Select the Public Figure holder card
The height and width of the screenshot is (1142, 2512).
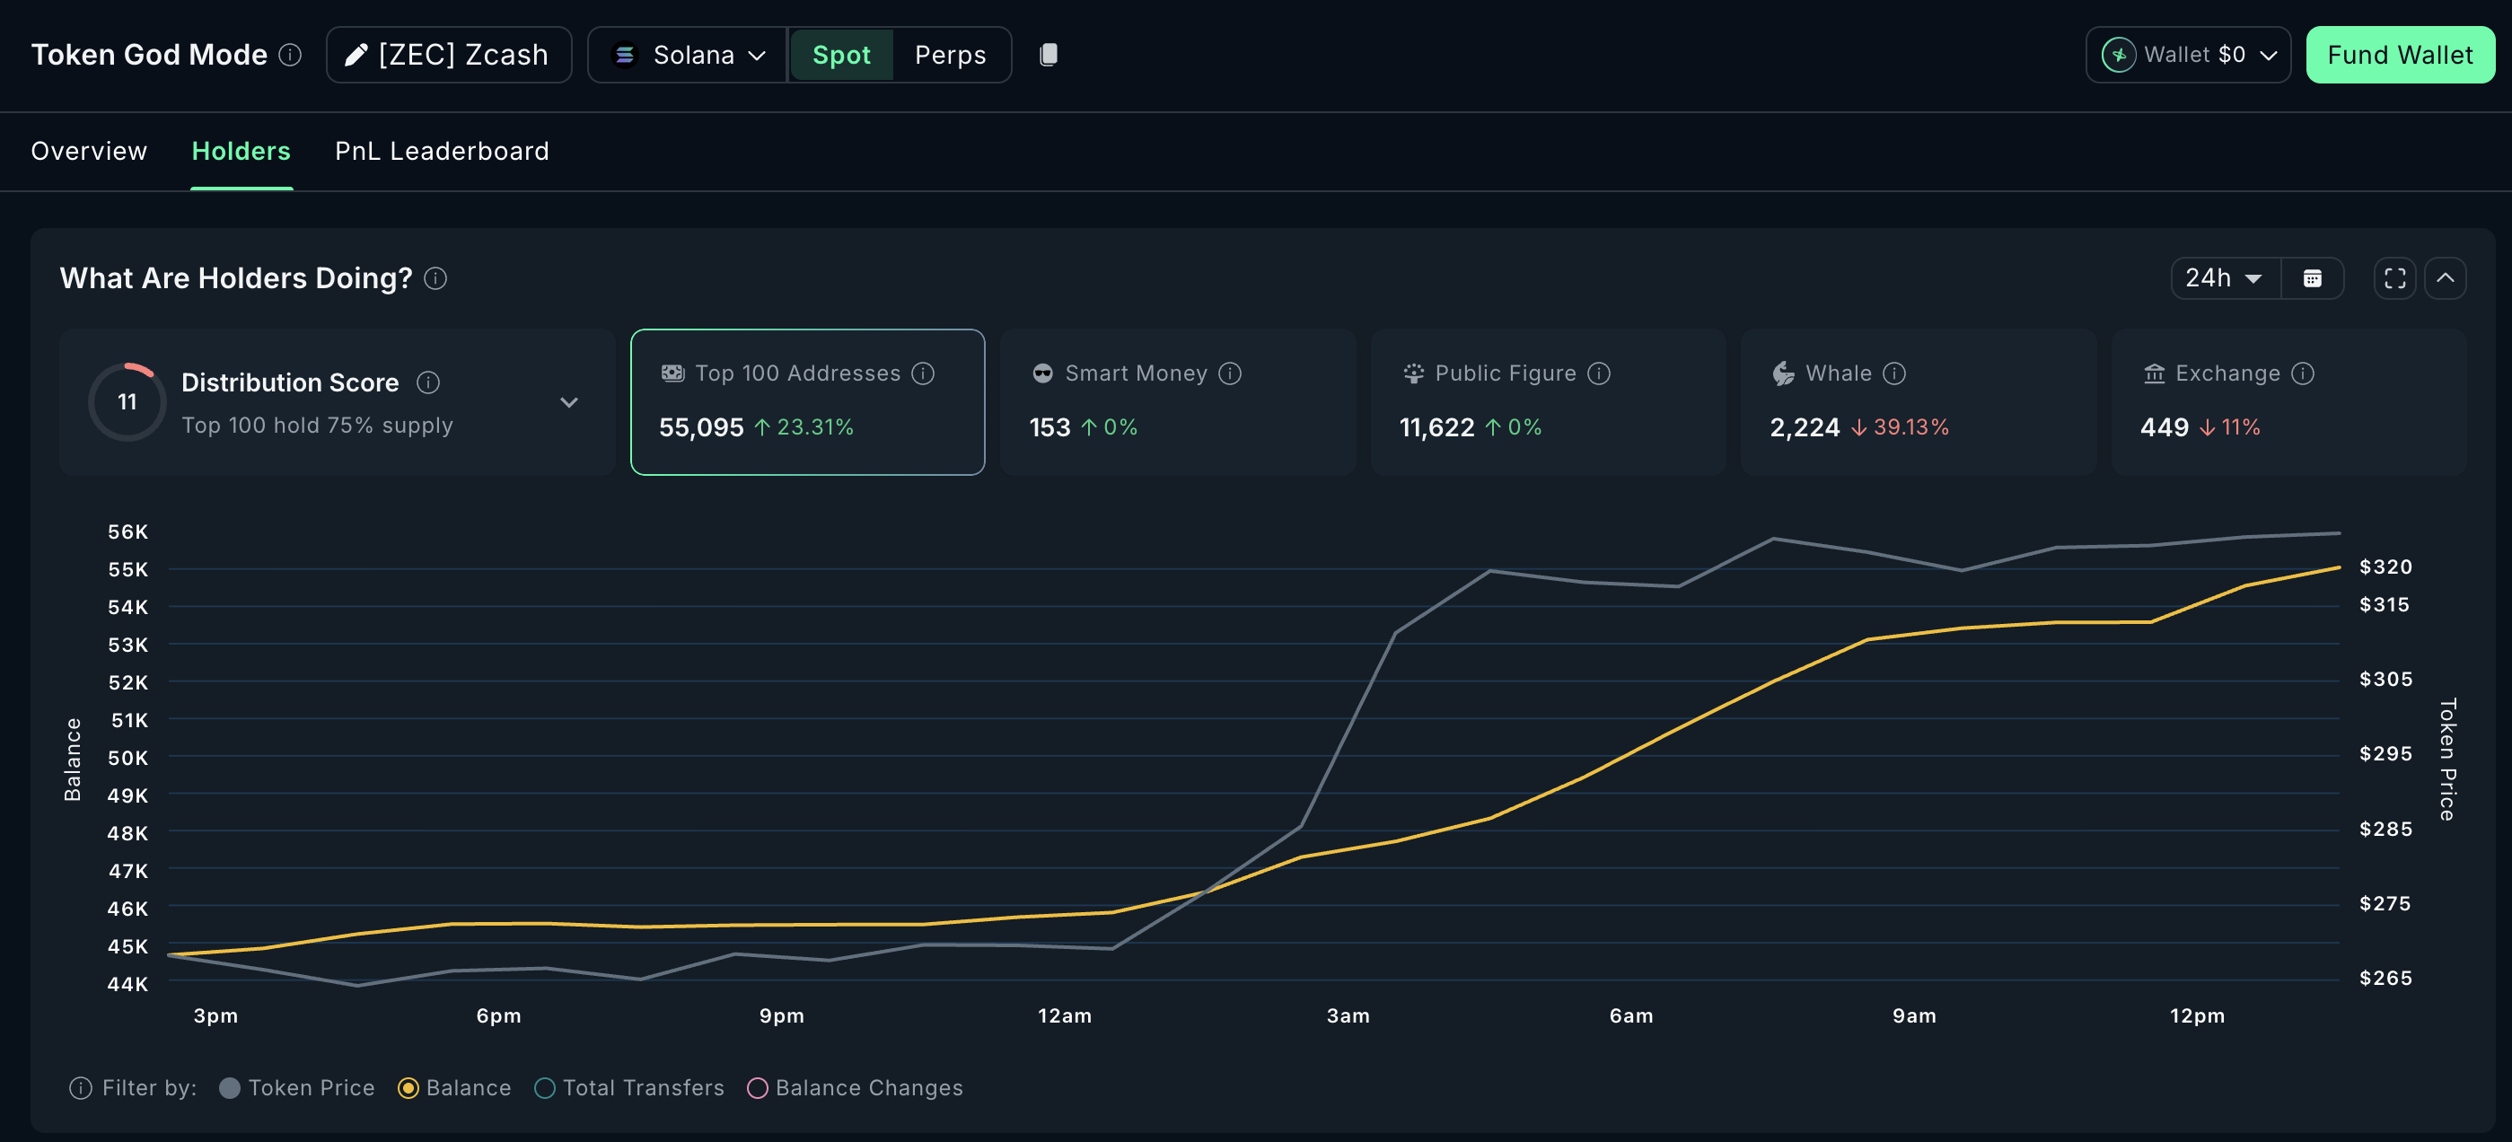(x=1548, y=402)
